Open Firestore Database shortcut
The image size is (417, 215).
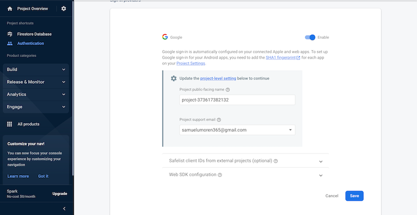[x=34, y=34]
